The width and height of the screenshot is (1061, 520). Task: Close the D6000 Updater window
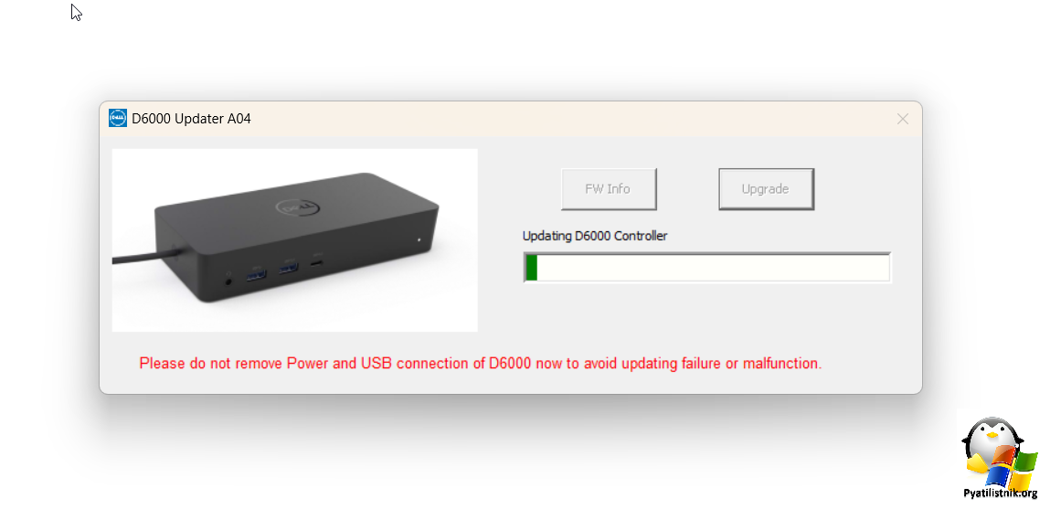coord(902,119)
